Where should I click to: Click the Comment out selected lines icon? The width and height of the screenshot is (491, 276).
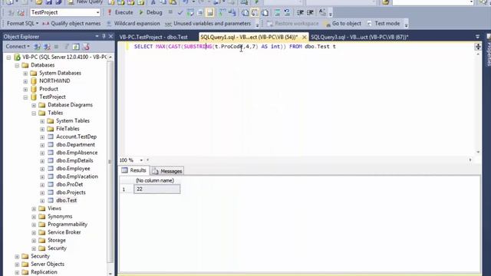coord(278,12)
